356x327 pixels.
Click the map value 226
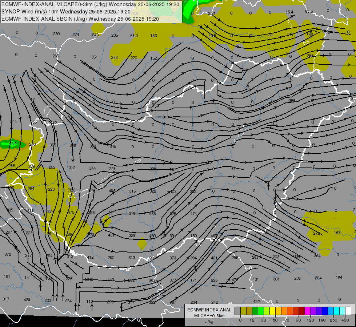[x=214, y=280]
